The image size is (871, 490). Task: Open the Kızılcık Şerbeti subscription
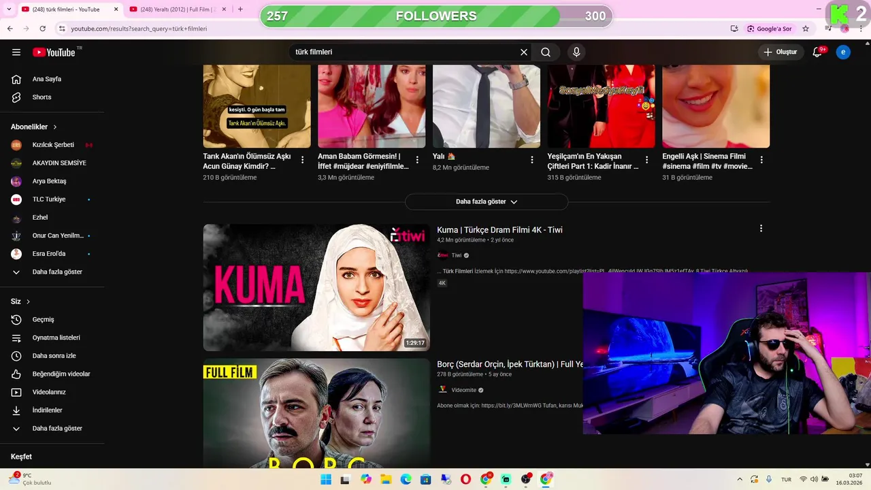52,145
